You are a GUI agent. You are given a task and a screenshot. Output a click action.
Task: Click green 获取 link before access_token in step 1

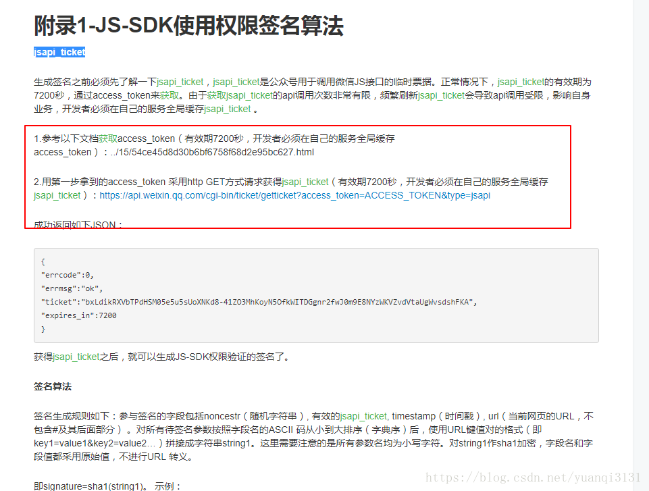(x=108, y=138)
